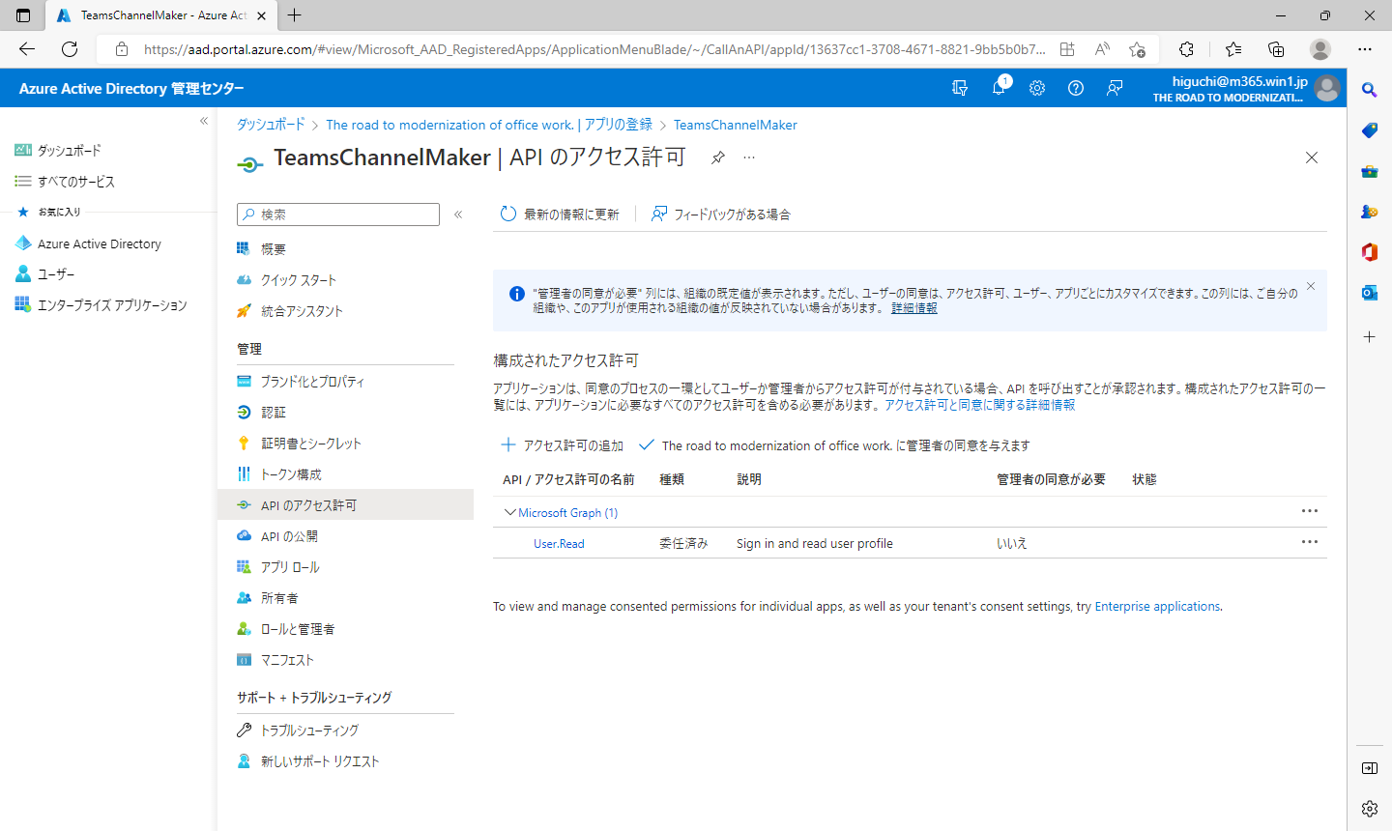Click the blade menu 検索 field
The image size is (1392, 831).
coord(338,215)
